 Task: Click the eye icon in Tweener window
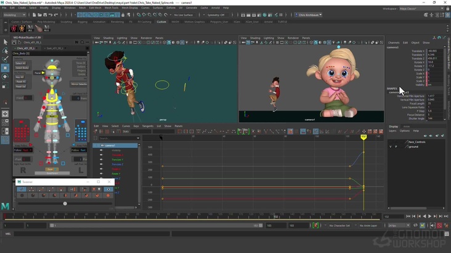(108, 189)
